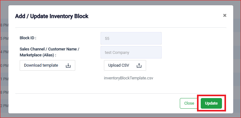241x118 pixels.
Task: Click the field containing test Company
Action: pyautogui.click(x=131, y=52)
